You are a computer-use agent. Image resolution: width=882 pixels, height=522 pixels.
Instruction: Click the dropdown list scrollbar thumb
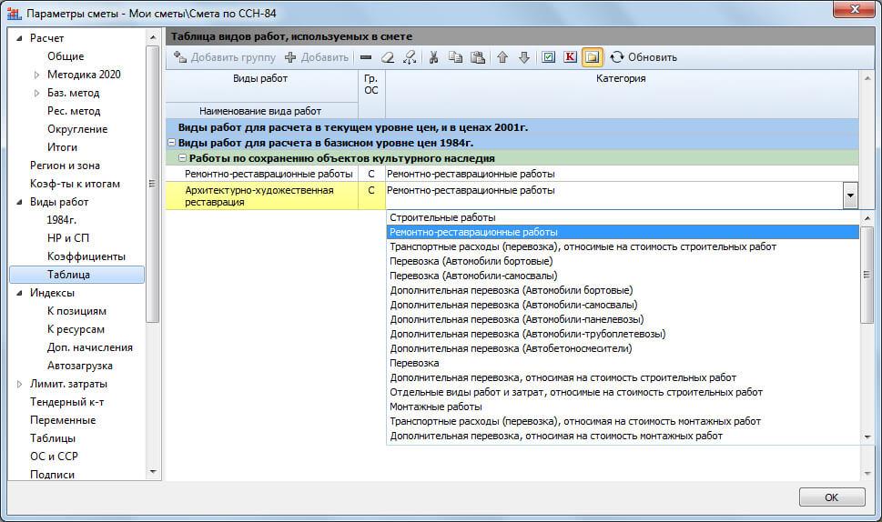tap(867, 275)
